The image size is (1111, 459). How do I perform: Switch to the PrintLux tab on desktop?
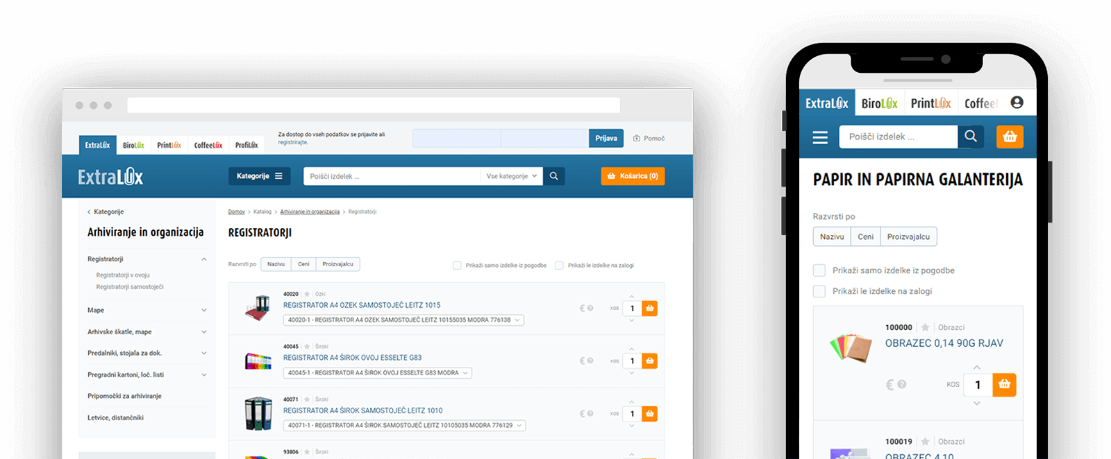pos(169,145)
